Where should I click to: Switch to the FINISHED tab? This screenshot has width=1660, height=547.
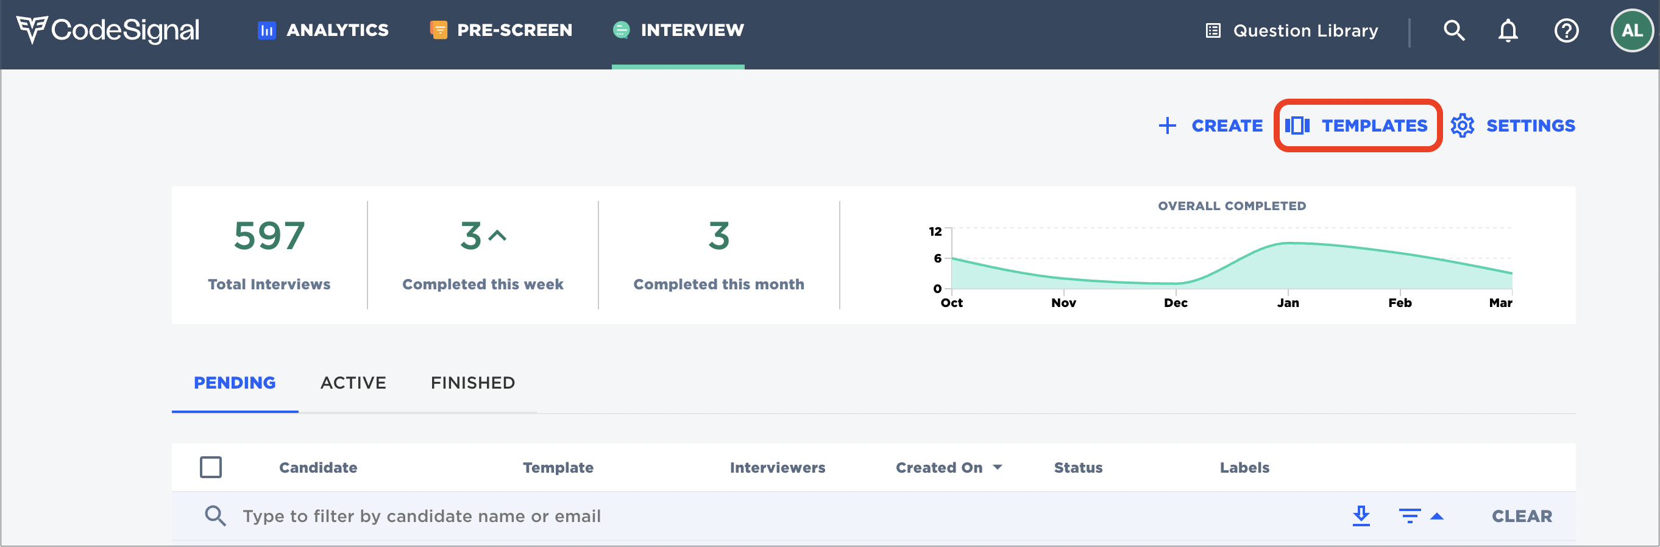(472, 383)
